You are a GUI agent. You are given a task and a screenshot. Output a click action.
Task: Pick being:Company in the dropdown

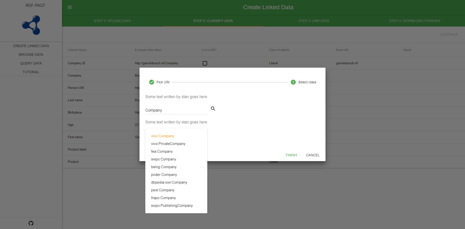(164, 167)
